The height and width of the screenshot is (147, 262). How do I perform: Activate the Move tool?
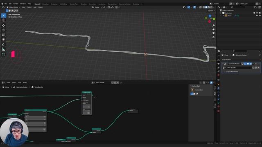click(x=4, y=25)
